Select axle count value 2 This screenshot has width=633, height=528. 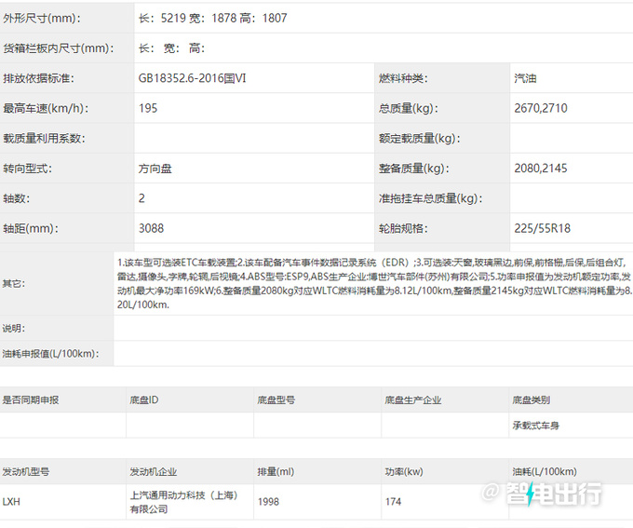141,198
